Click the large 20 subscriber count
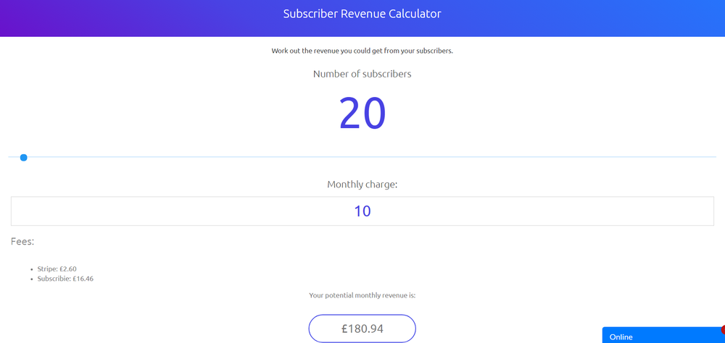Screen dimensions: 725x343 [362, 114]
